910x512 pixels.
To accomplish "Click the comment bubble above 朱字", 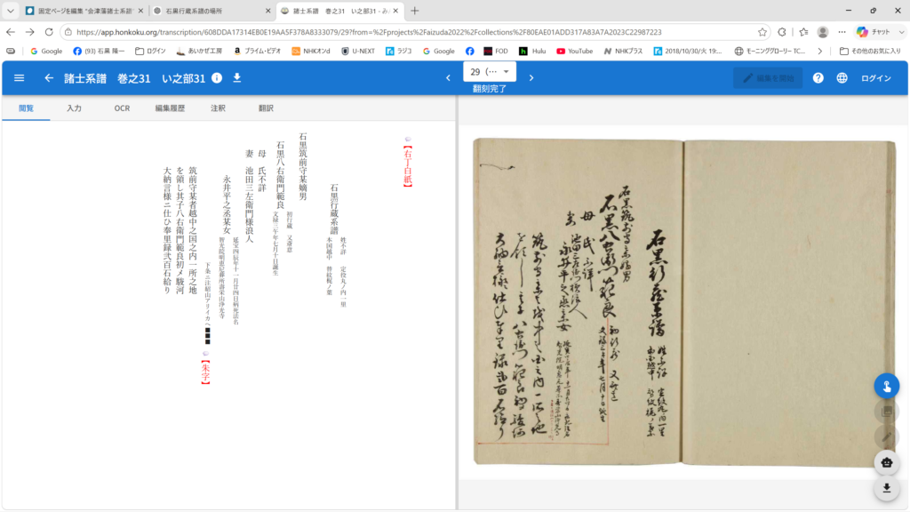I will [205, 354].
